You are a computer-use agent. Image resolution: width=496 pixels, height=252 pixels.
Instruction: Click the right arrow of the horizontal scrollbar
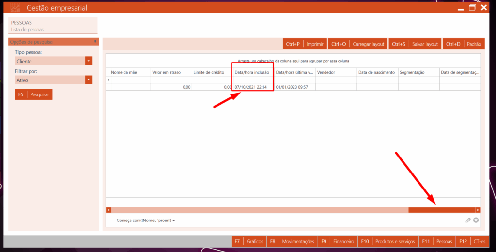478,210
